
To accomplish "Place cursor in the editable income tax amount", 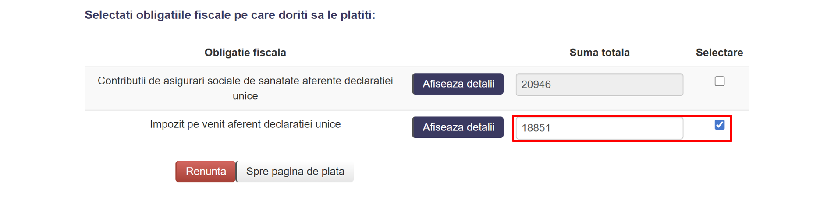I will [x=599, y=128].
